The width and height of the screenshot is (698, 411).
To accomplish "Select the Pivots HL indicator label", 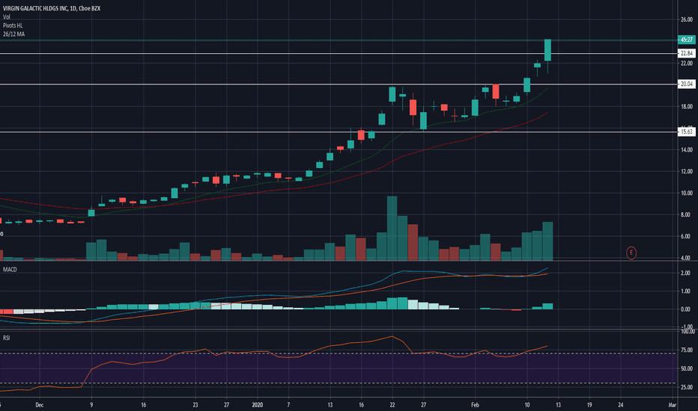I will click(13, 25).
